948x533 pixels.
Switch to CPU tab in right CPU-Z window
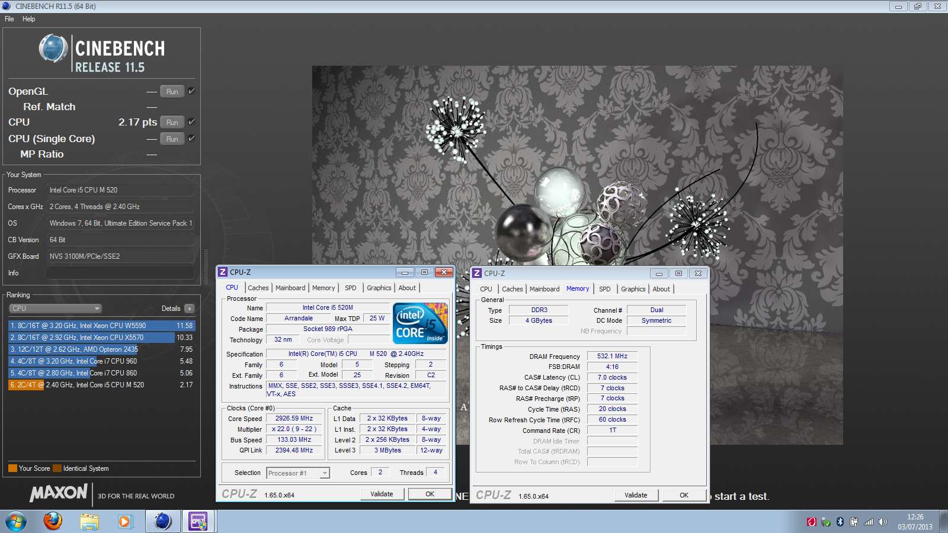486,289
